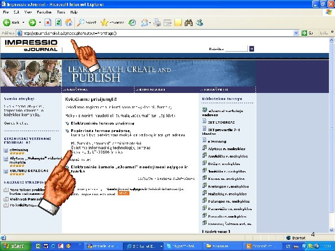The width and height of the screenshot is (335, 251).
Task: Open the Tools menu
Action: tap(61, 12)
